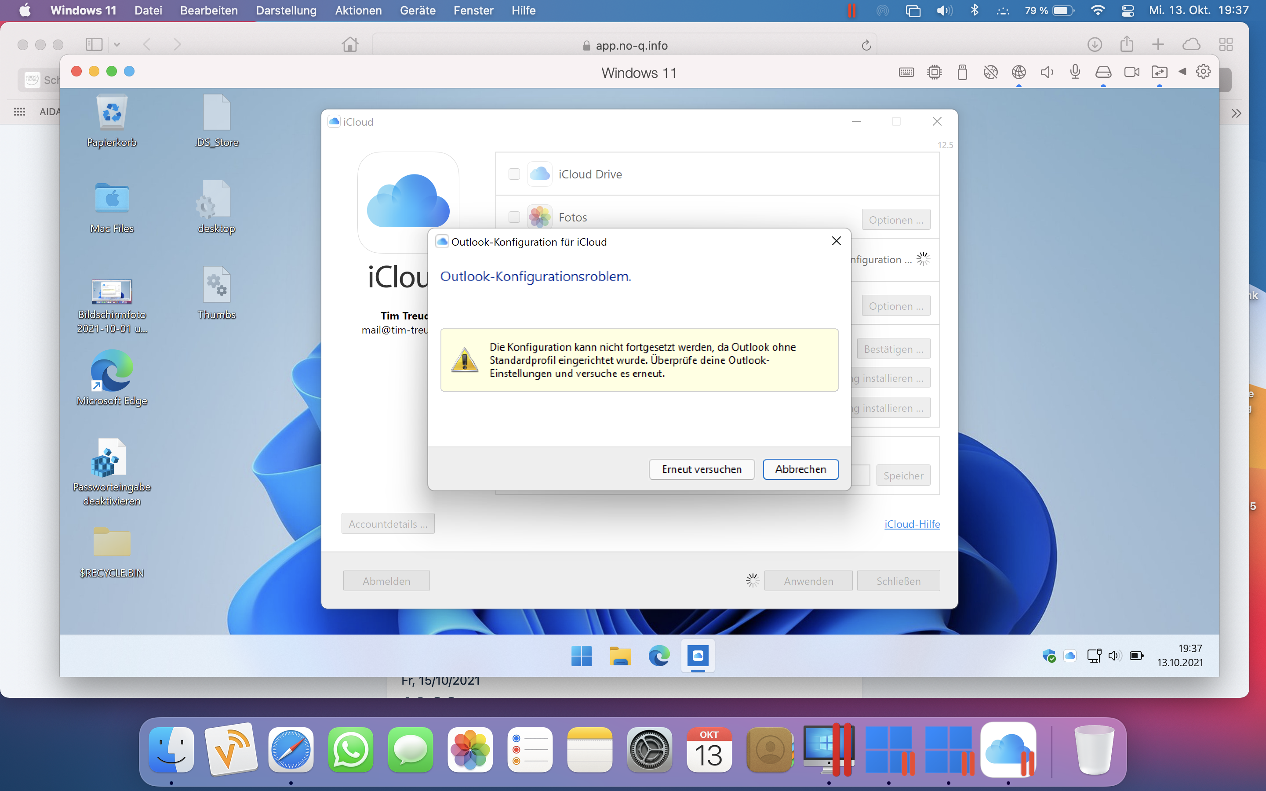Open the Aktionen menu
The width and height of the screenshot is (1266, 791).
click(x=358, y=11)
